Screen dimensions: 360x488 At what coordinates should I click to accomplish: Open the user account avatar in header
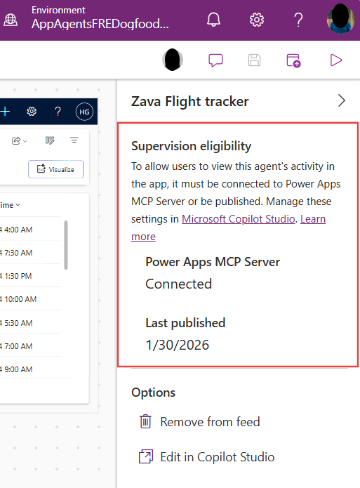[341, 19]
